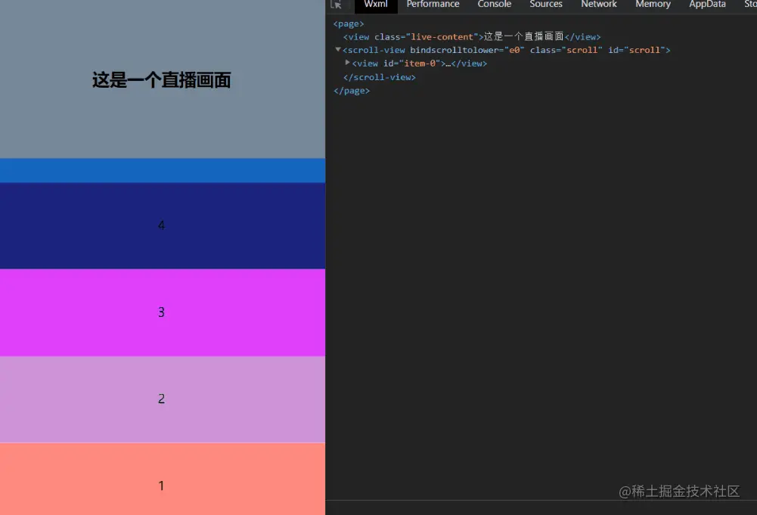The height and width of the screenshot is (515, 757).
Task: Expand the view with id item-0
Action: click(347, 63)
